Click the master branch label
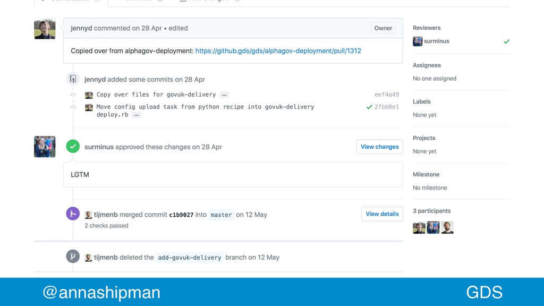The image size is (544, 306). click(222, 215)
